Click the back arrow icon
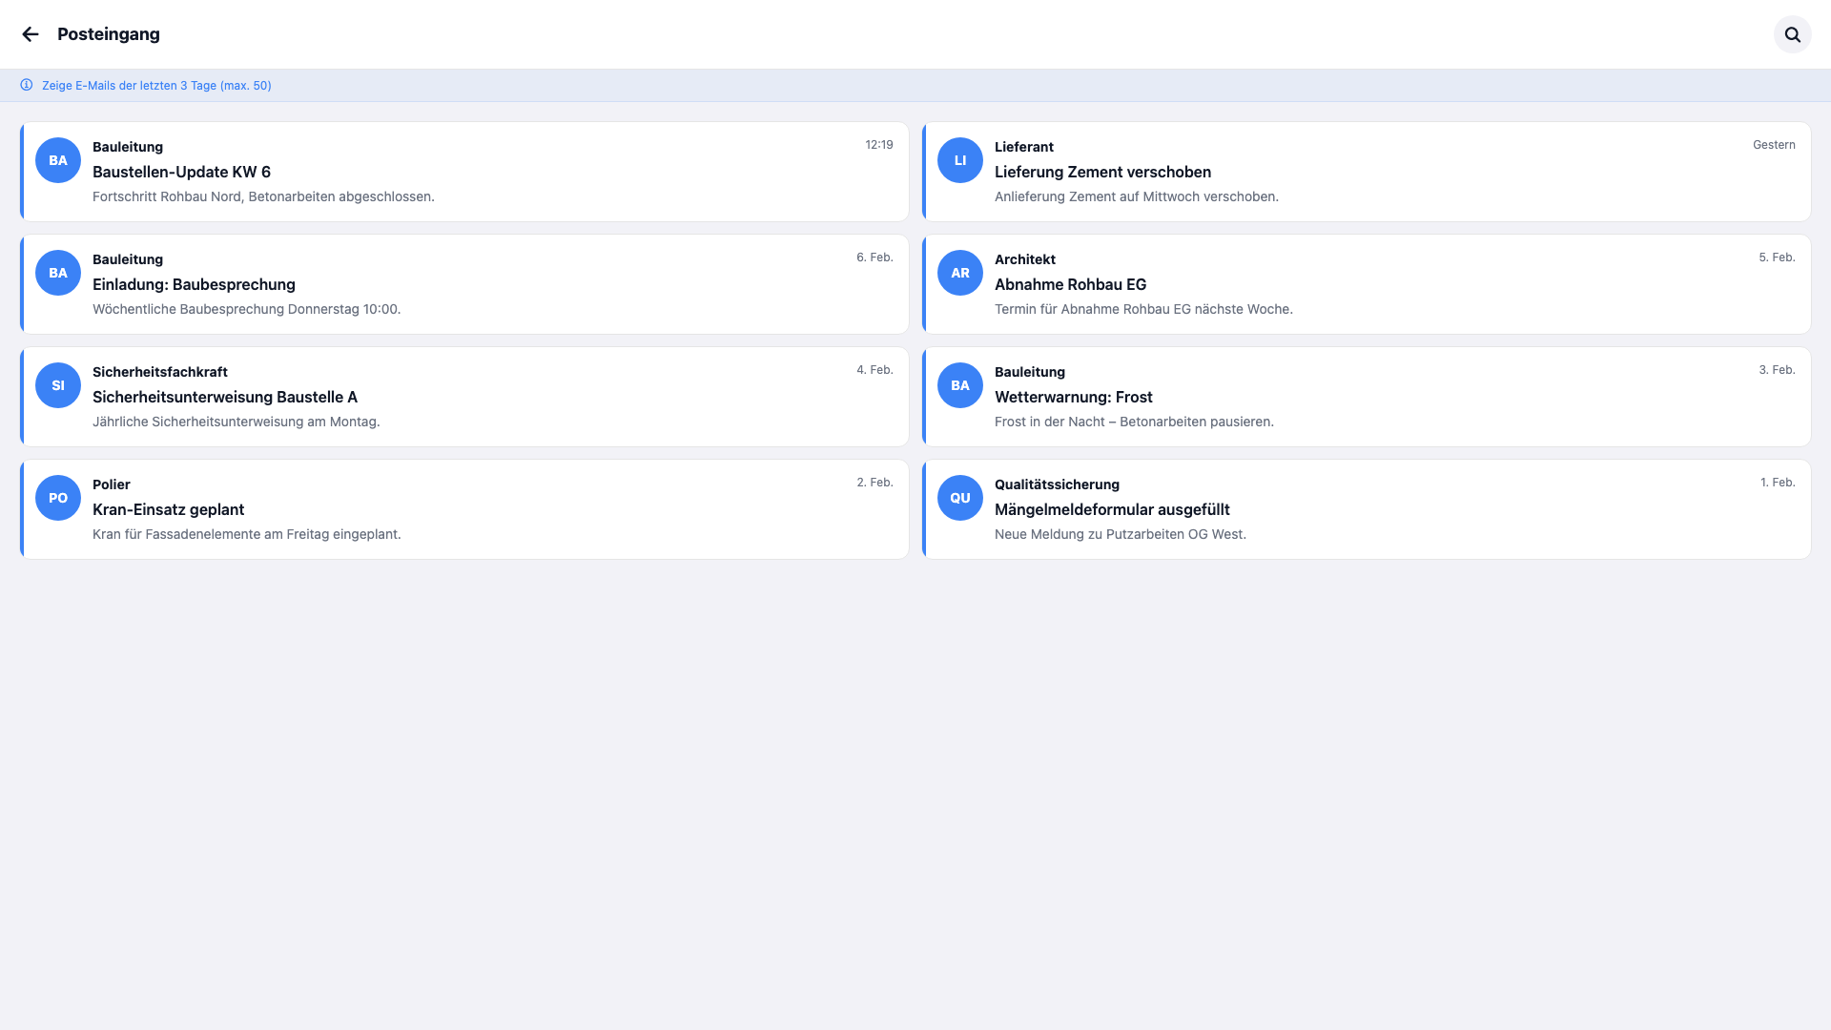1831x1030 pixels. pos(31,34)
